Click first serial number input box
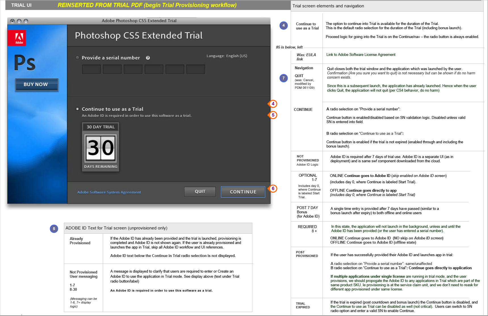Screen dimensions: 488x316 [91, 69]
